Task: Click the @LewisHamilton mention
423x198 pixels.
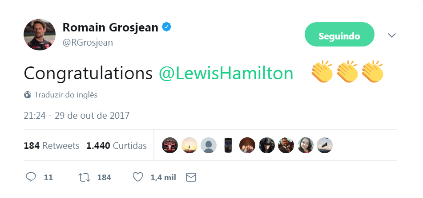Action: [226, 73]
